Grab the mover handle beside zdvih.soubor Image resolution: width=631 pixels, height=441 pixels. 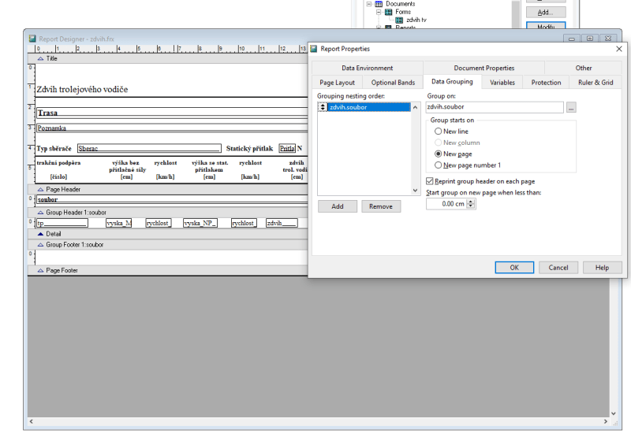(x=323, y=107)
